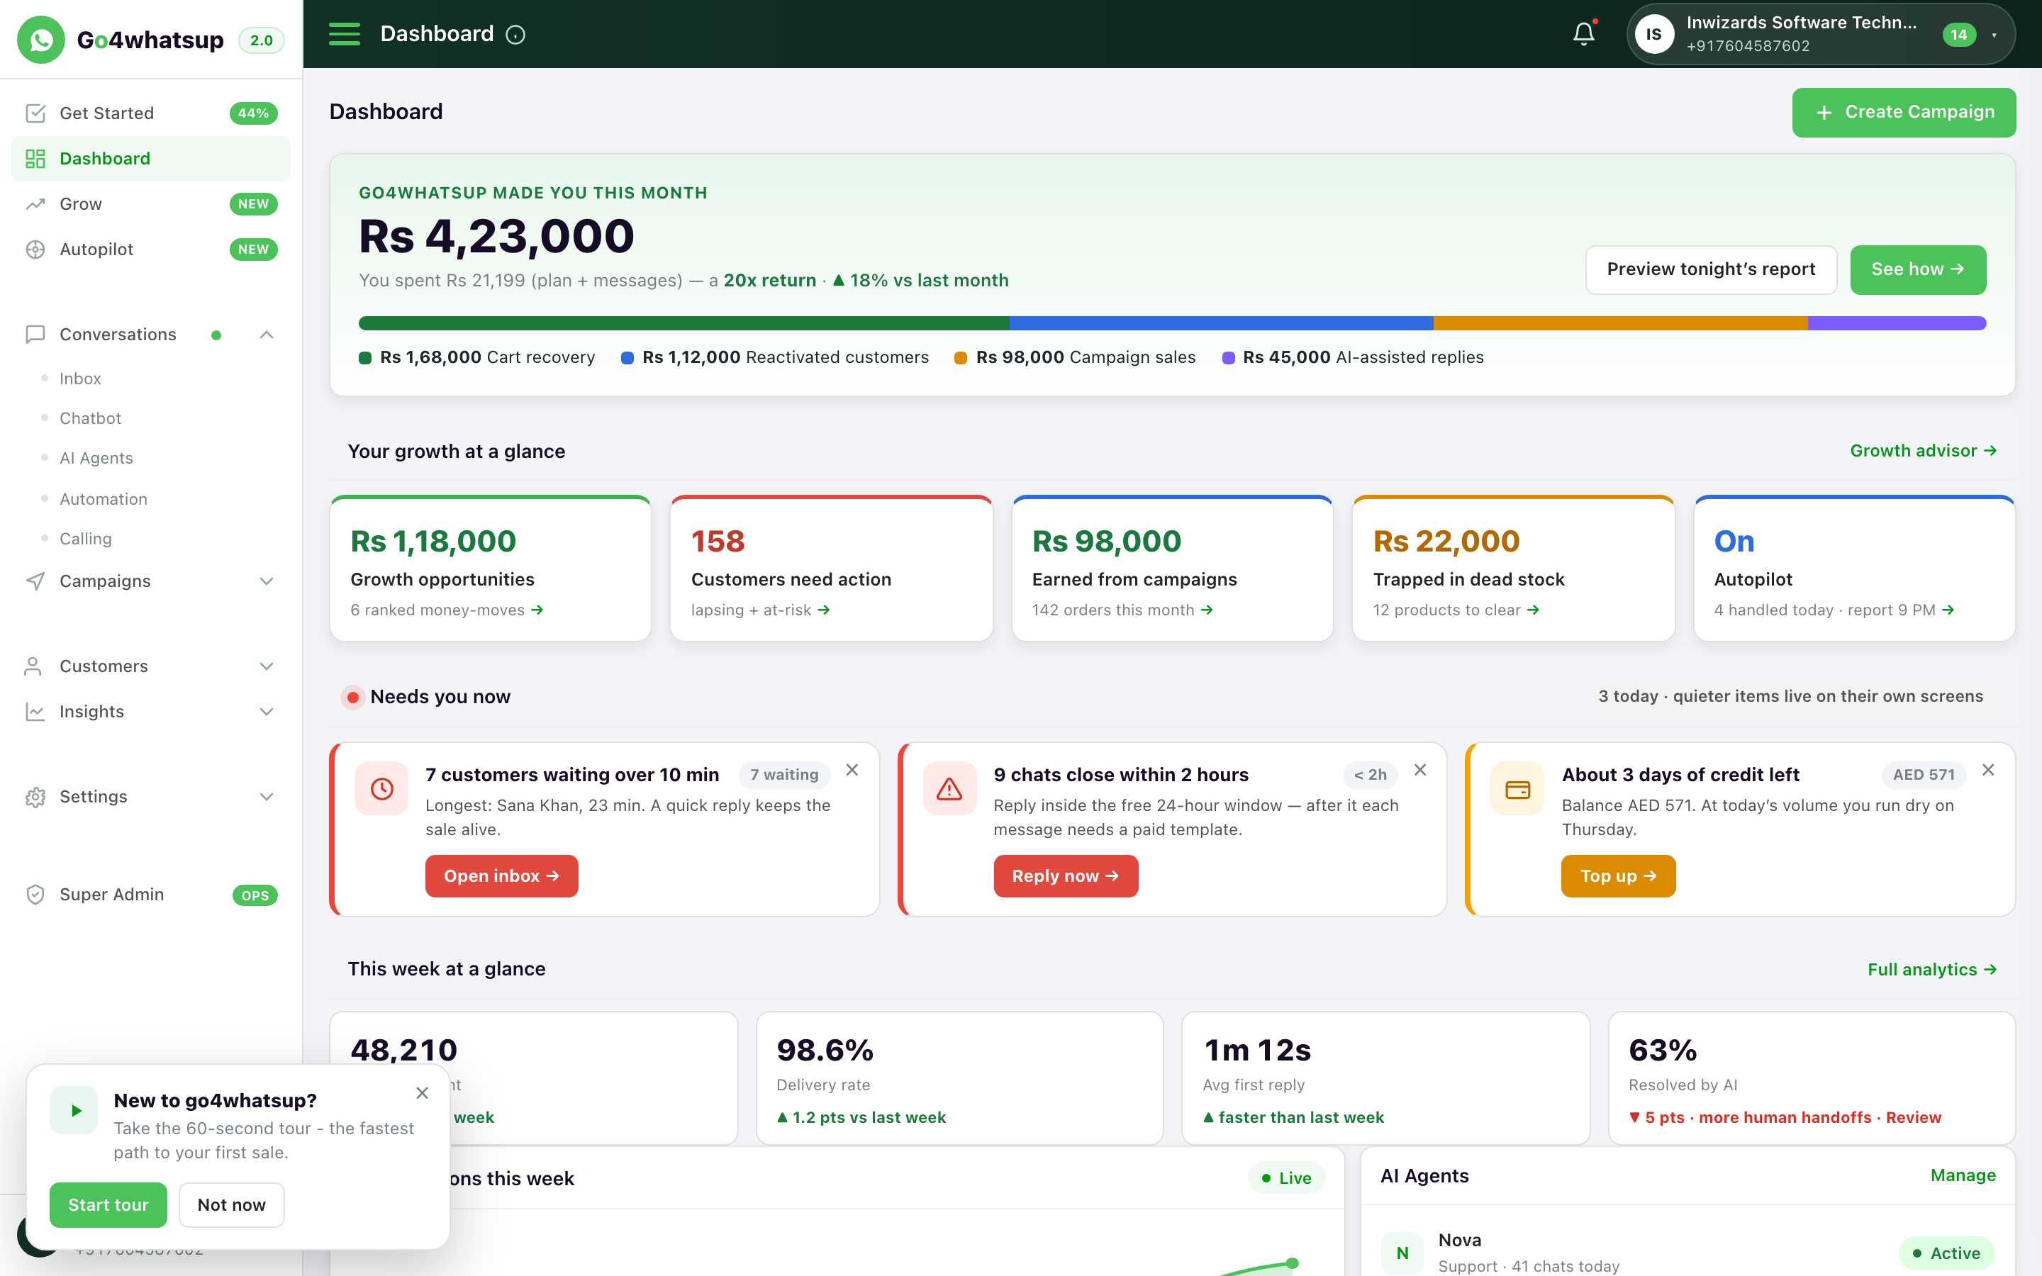Open the account dropdown arrow
Image resolution: width=2042 pixels, height=1276 pixels.
point(1994,35)
